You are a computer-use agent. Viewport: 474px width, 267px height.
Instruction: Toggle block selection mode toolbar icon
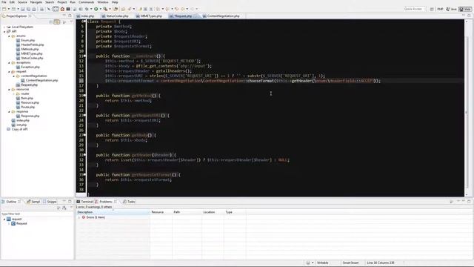pos(56,9)
